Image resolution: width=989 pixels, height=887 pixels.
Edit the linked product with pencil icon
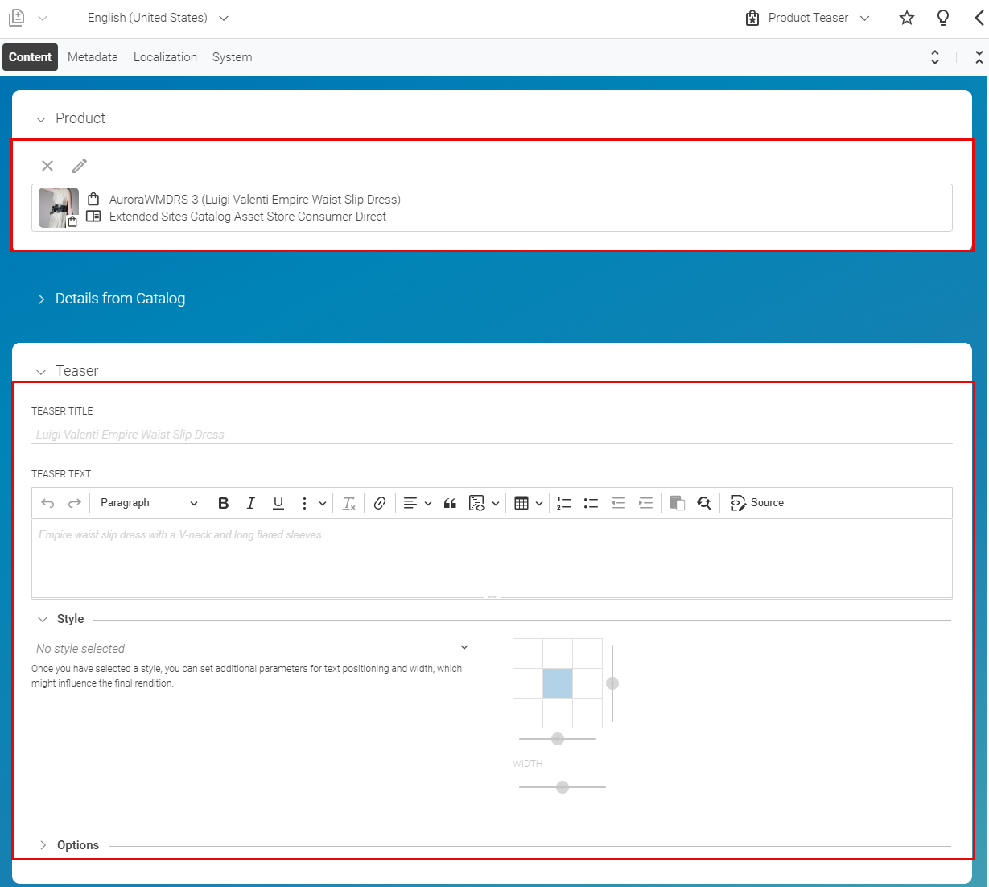[x=79, y=166]
